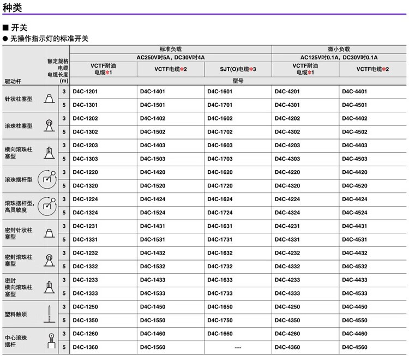Click the high-sensitivity roller lever icon
Image resolution: width=409 pixels, height=356 pixels.
pos(47,206)
